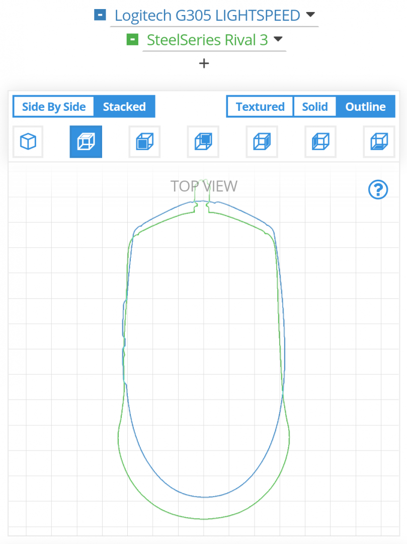Click the SteelSeries Rival 3 name
The image size is (407, 544).
207,40
